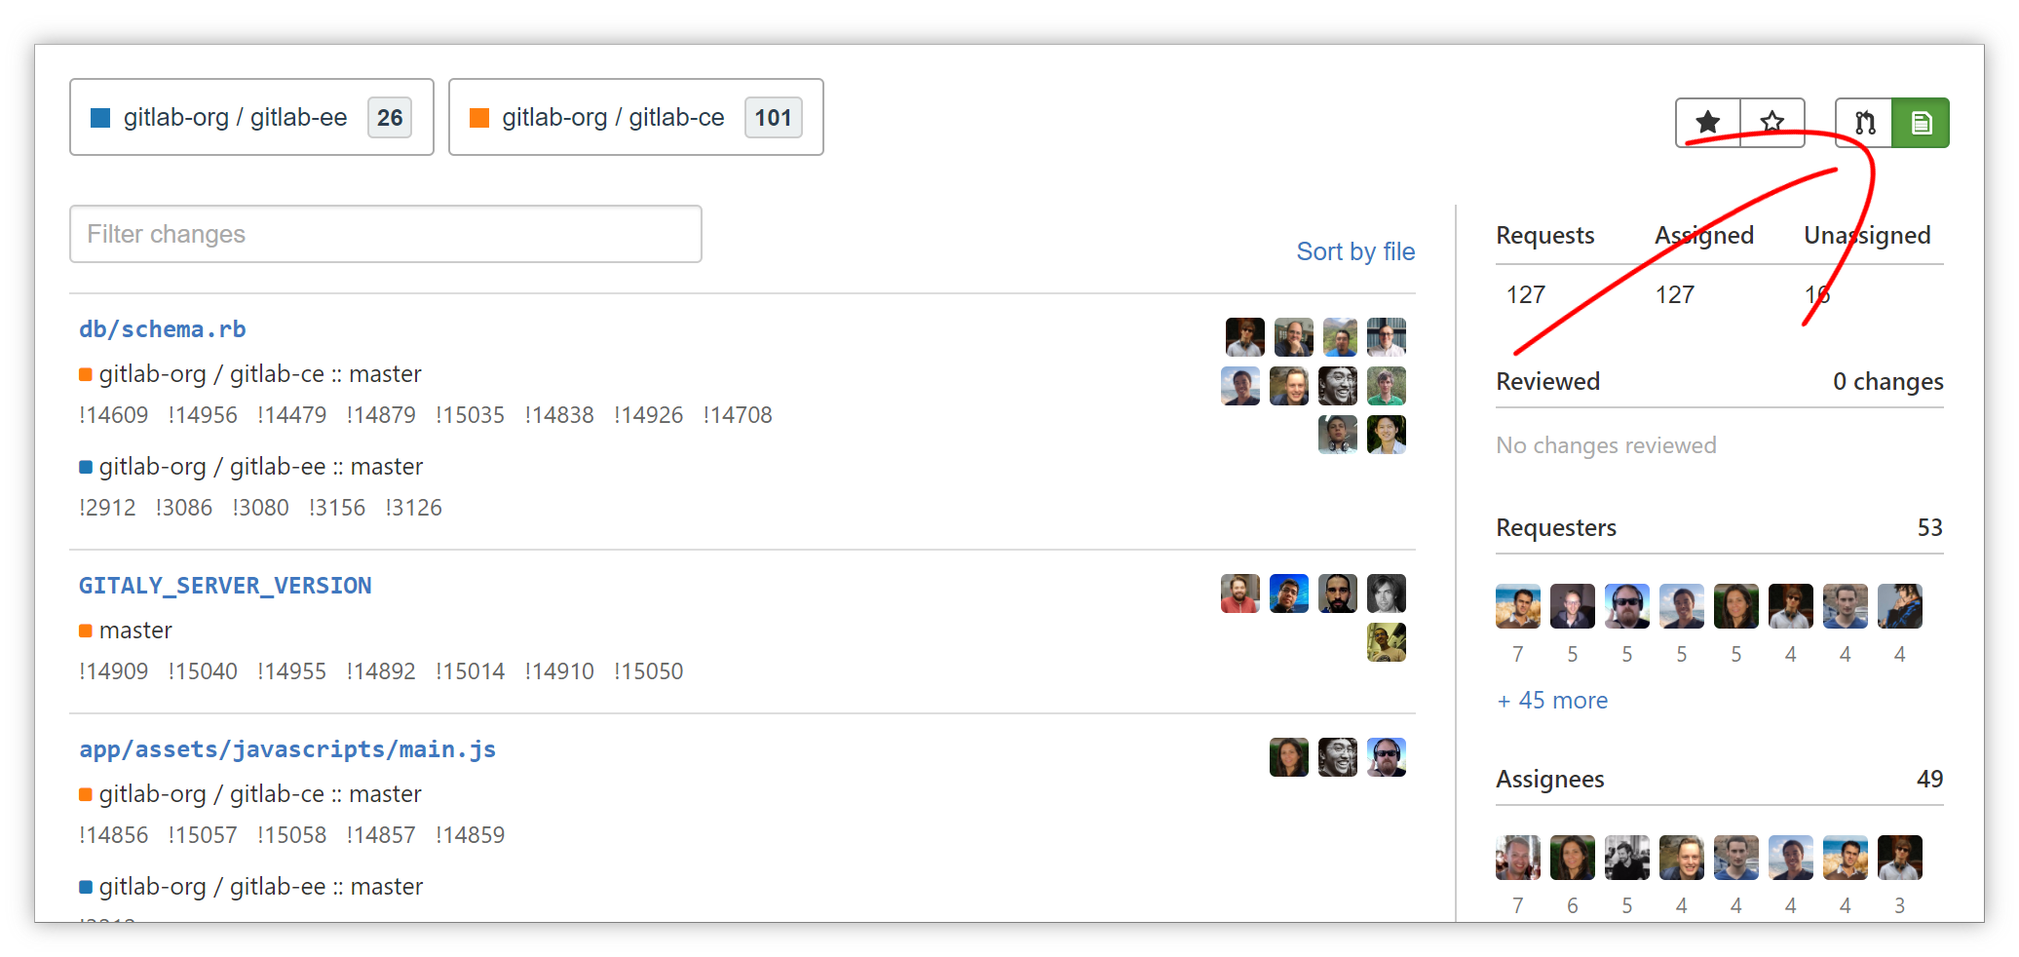Image resolution: width=2019 pixels, height=957 pixels.
Task: Click the blue gitlab-ee color square
Action: click(x=100, y=118)
